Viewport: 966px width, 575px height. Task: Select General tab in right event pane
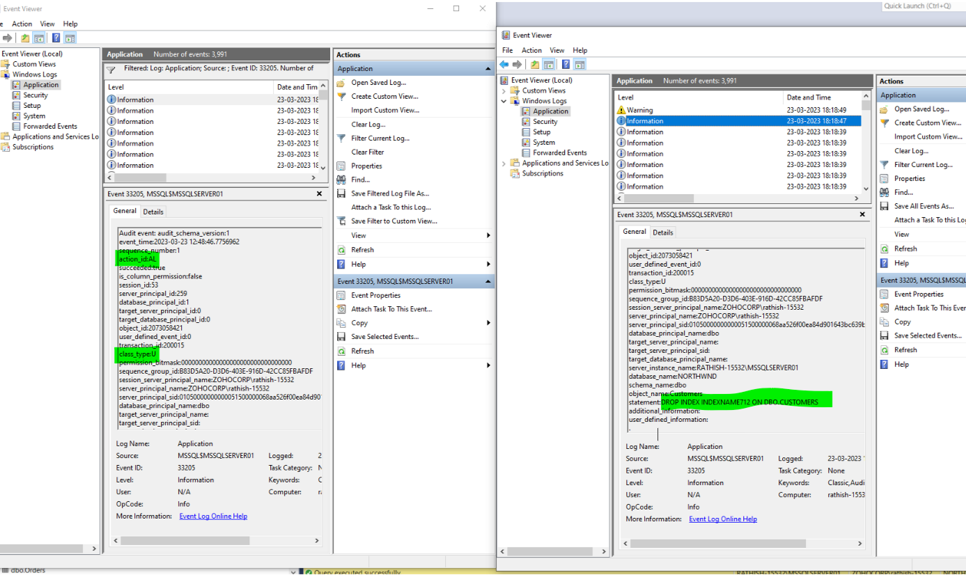(x=634, y=232)
